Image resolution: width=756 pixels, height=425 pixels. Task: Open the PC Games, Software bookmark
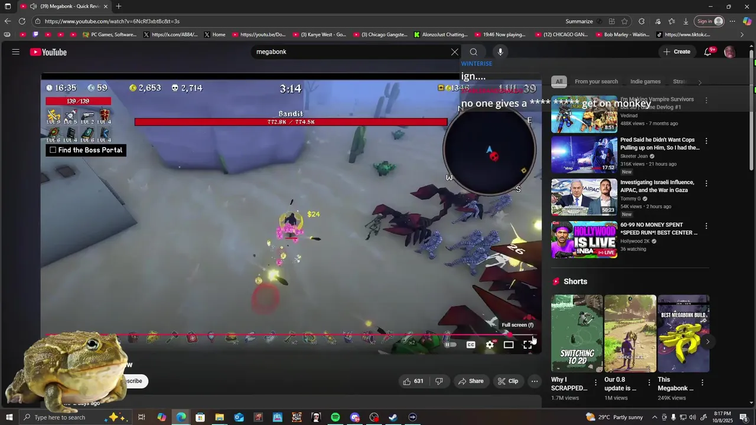110,35
